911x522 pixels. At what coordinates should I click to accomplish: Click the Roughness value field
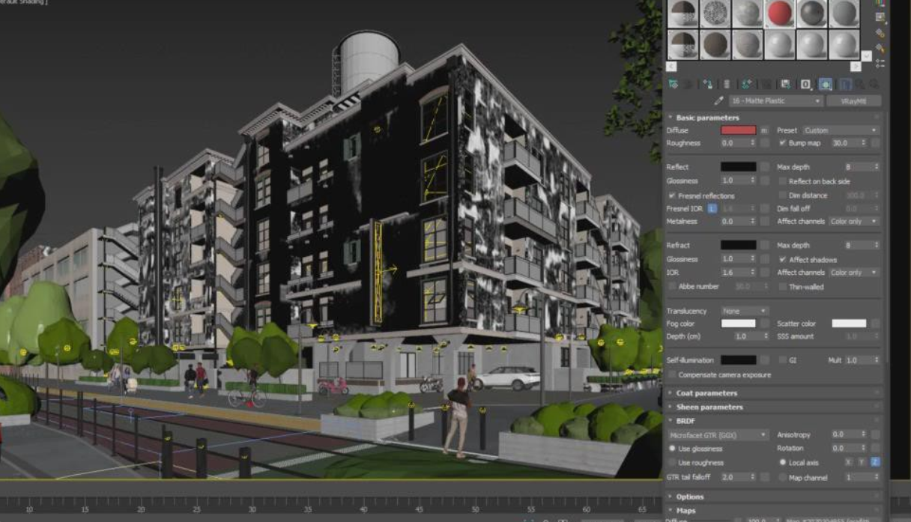(x=739, y=143)
